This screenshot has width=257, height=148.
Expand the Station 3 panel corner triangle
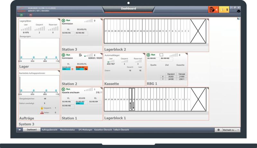(101, 20)
